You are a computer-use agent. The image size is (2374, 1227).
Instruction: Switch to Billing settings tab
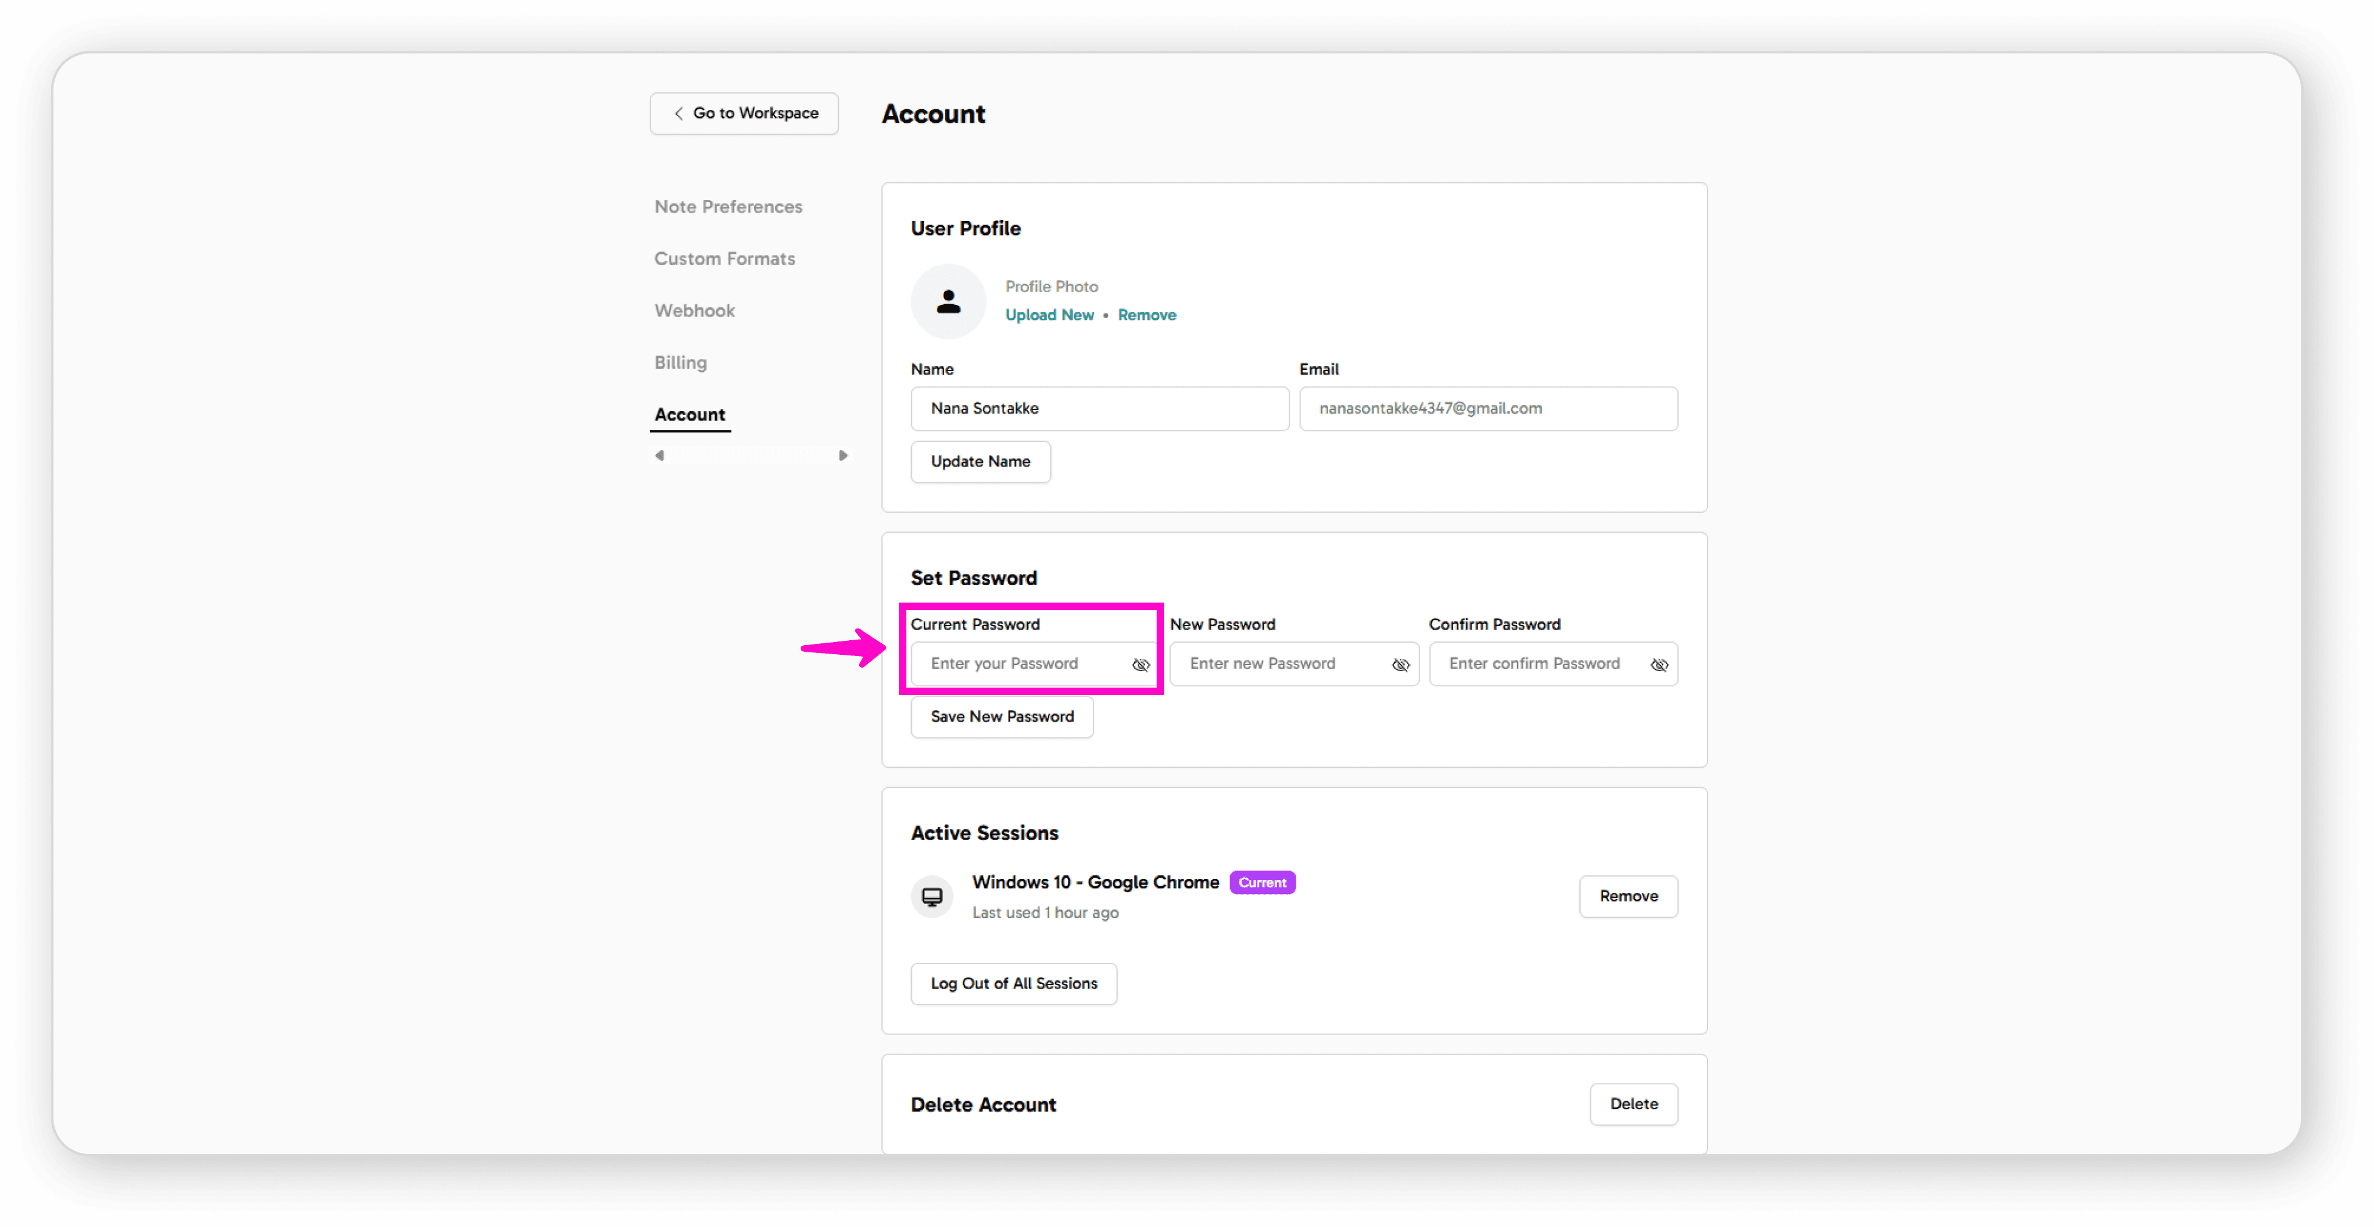pos(680,362)
